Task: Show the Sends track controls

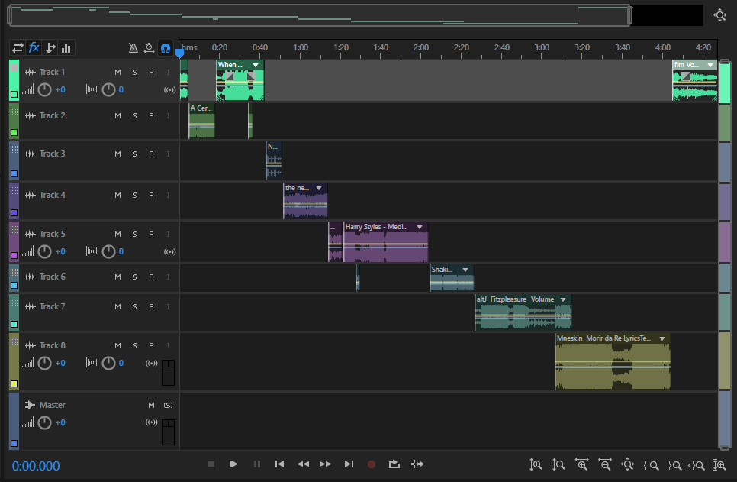Action: coord(50,48)
